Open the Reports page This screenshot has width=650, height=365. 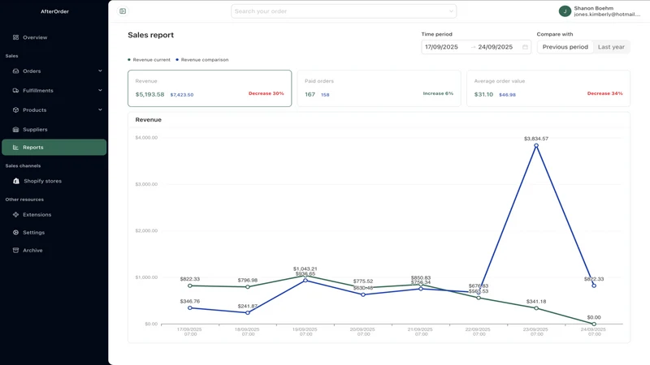(x=54, y=148)
